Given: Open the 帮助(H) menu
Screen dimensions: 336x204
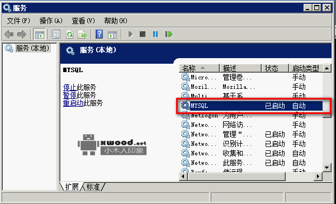Looking at the screenshot, I should (x=116, y=21).
